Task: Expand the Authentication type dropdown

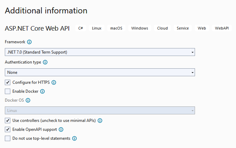Action: click(100, 72)
